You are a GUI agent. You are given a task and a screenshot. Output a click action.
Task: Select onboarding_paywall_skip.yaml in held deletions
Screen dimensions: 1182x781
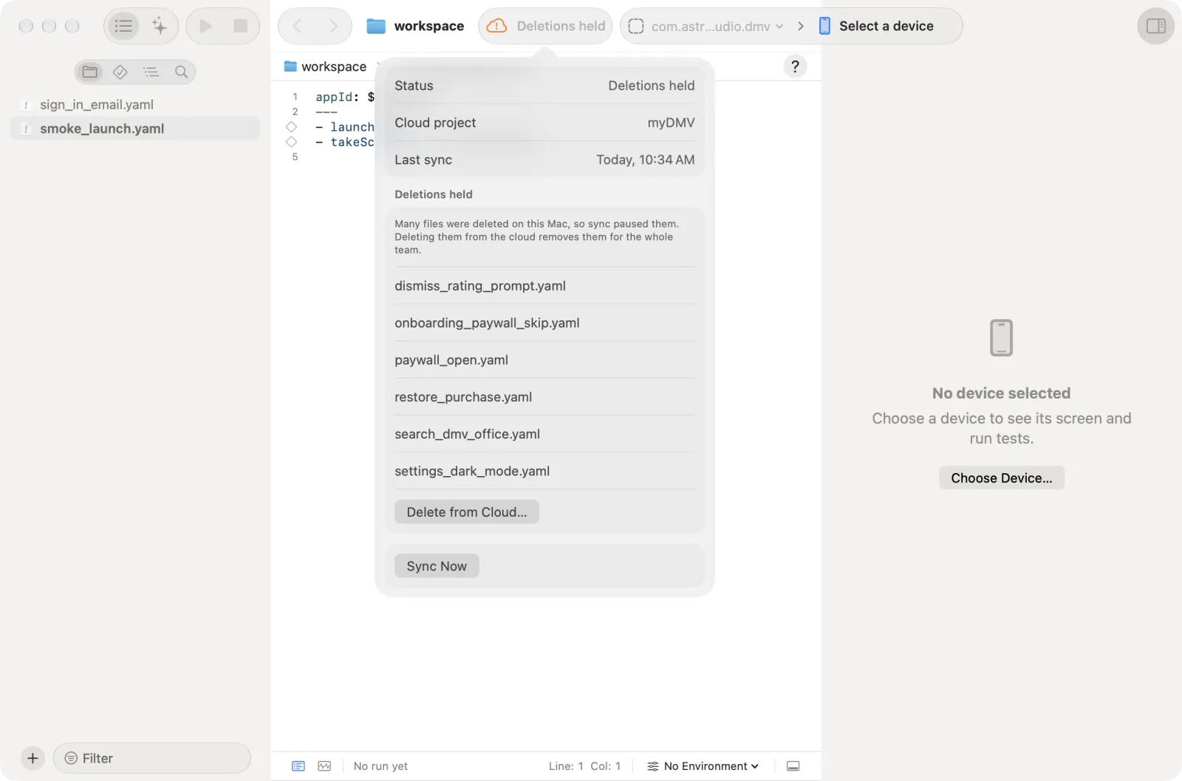click(x=544, y=323)
